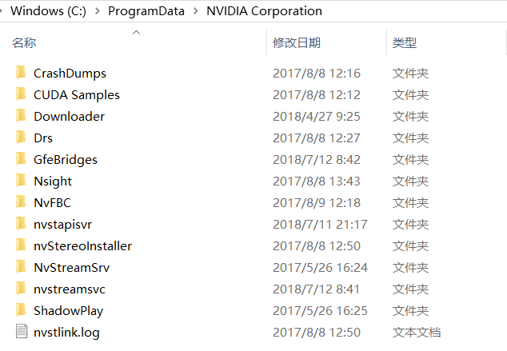
Task: Click the CUDA Samples folder icon
Action: point(21,94)
